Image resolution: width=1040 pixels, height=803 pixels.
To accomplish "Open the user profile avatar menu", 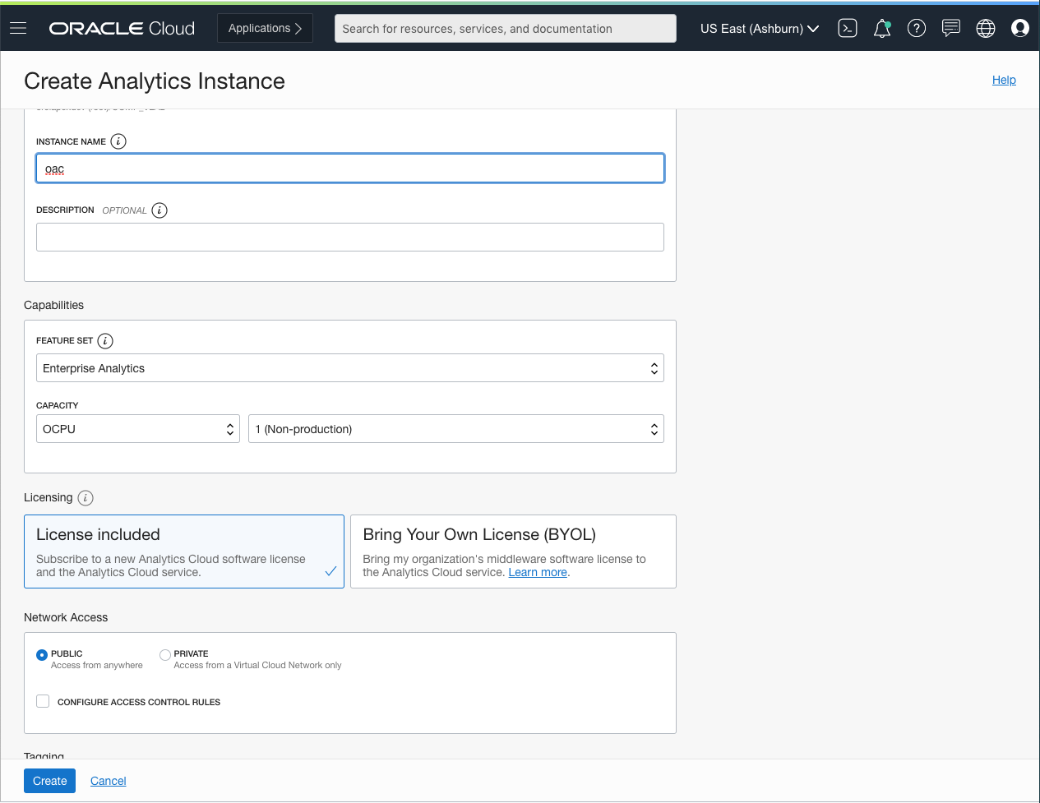I will [x=1019, y=27].
